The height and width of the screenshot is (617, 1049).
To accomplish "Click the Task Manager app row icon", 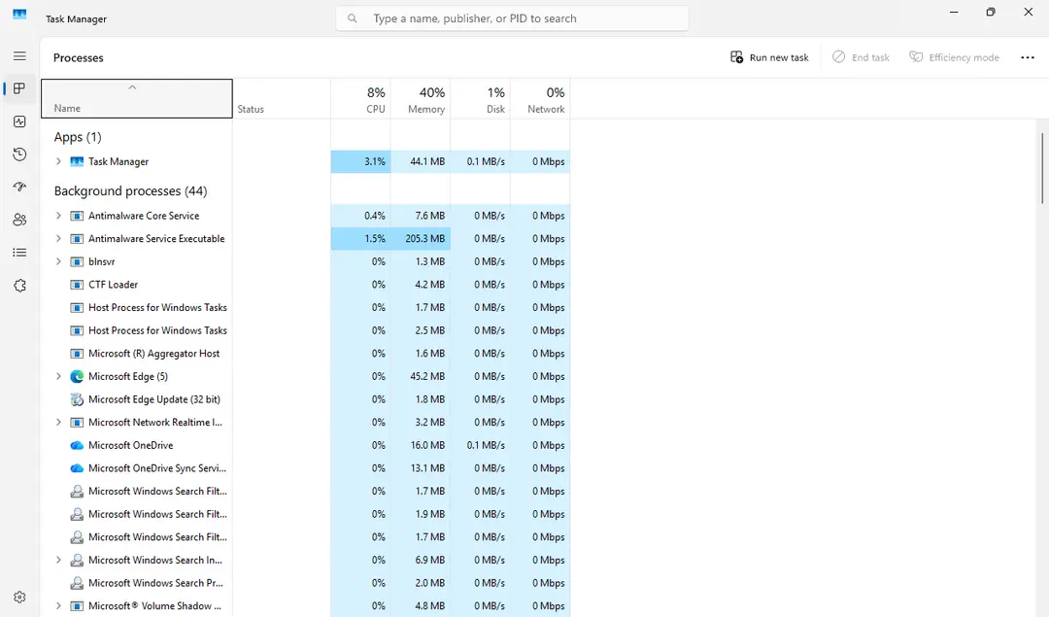I will pos(77,161).
